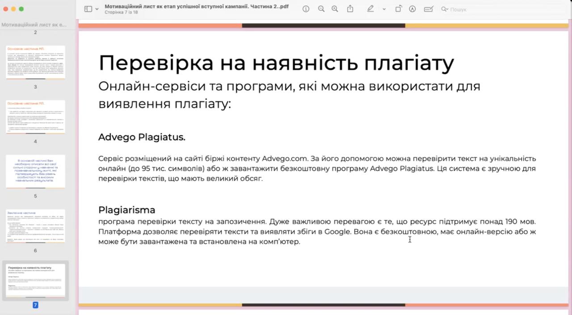
Task: Click subtitle line 'виявлення плагіату:'
Action: click(164, 104)
